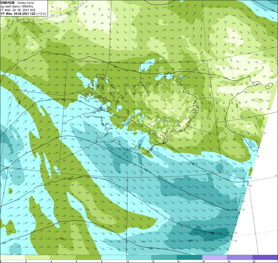
Task: Click the '148' contour label at the left edge
Action: (6, 168)
